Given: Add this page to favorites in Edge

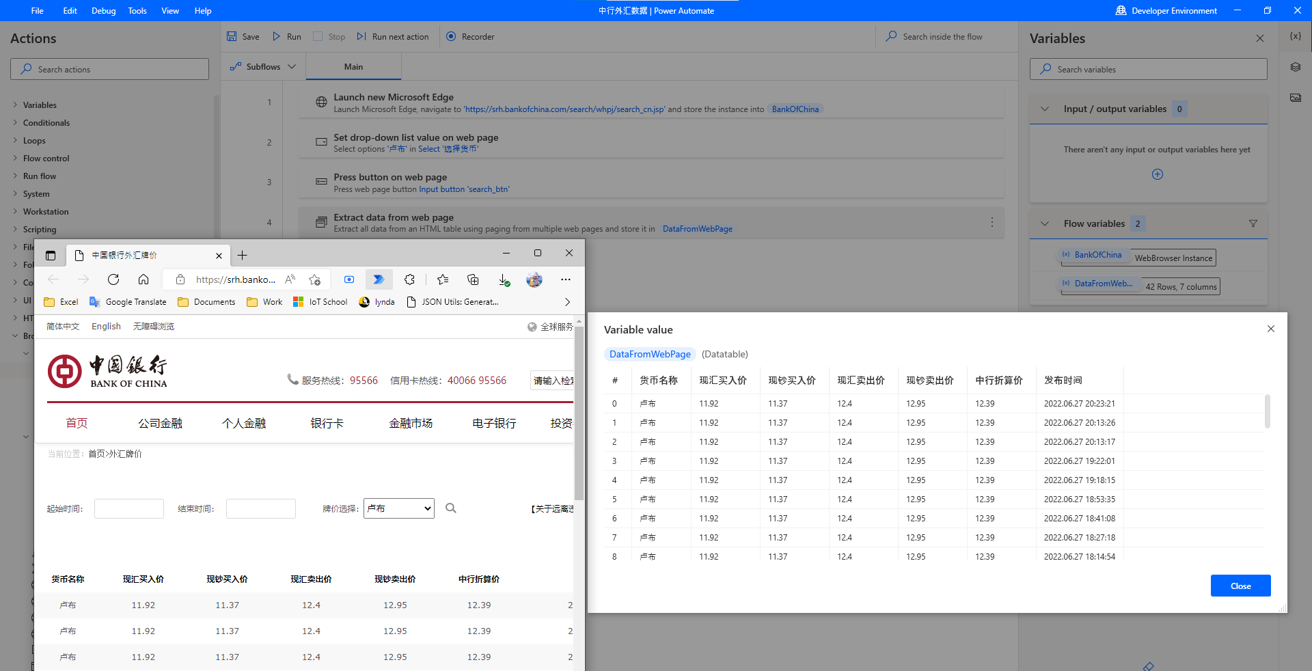Looking at the screenshot, I should click(x=314, y=279).
